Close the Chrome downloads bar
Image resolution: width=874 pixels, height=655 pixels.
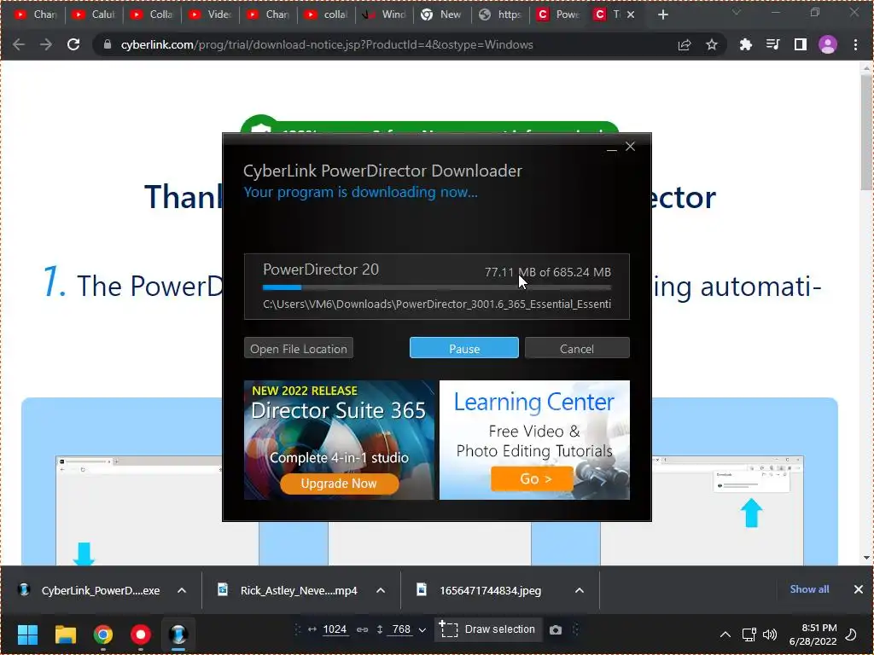859,589
